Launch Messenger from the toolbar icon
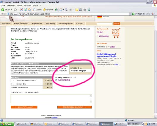This screenshot has height=126, width=157. click(x=89, y=10)
